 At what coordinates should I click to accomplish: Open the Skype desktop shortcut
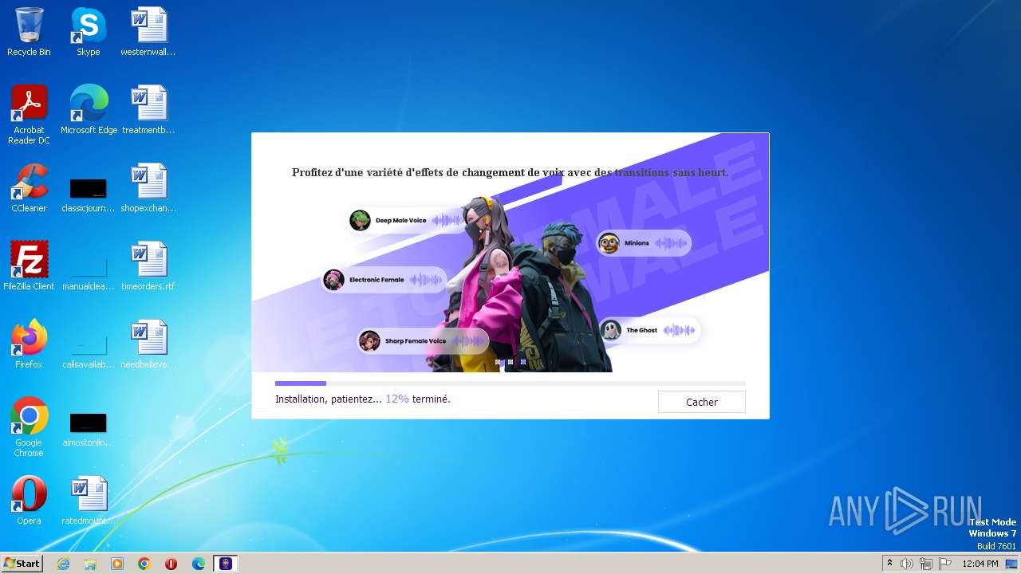[89, 32]
